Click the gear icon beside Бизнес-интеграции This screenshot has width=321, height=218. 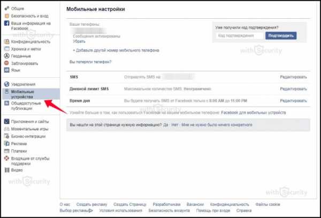point(7,136)
